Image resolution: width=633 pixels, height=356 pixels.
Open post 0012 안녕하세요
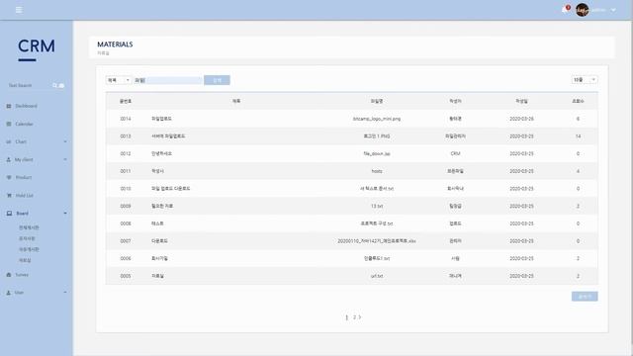[x=161, y=154]
